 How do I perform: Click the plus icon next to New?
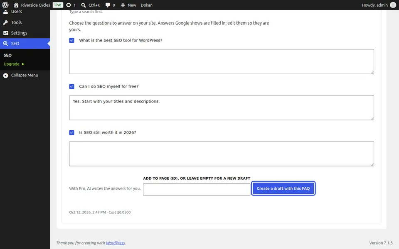(x=123, y=5)
